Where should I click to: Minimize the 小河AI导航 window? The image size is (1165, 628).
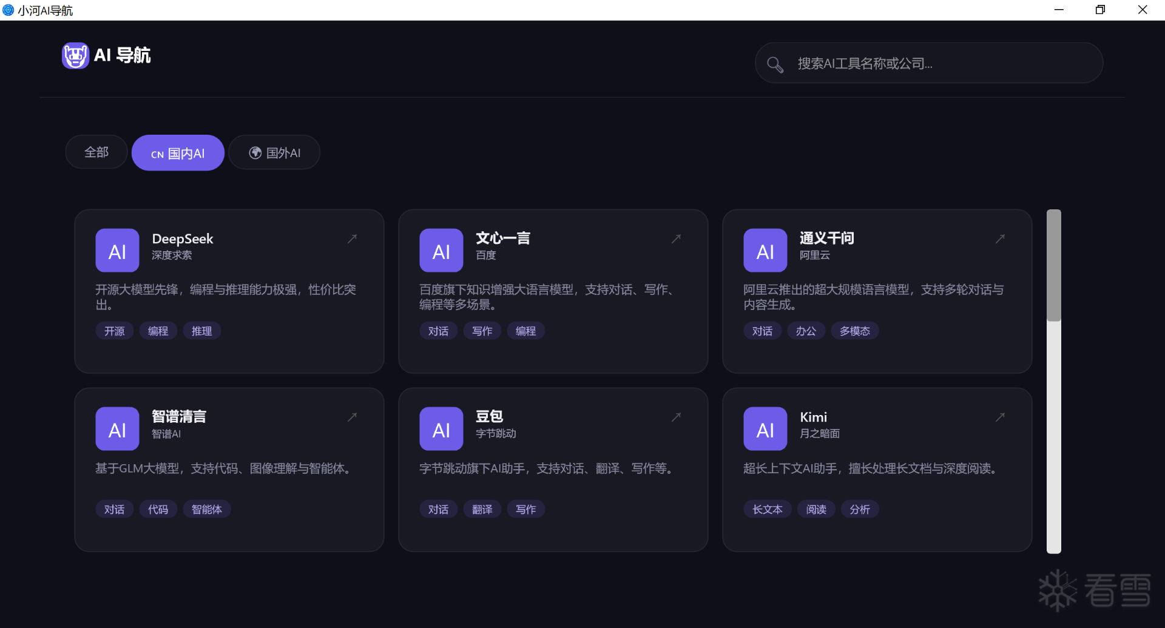[x=1059, y=10]
